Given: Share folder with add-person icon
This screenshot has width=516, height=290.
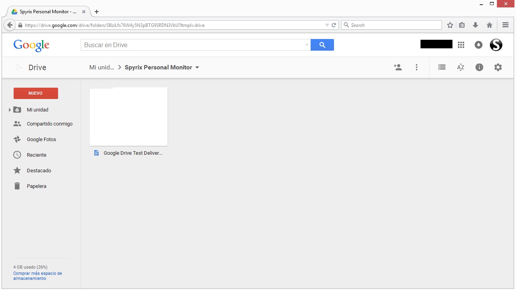Looking at the screenshot, I should click(398, 67).
